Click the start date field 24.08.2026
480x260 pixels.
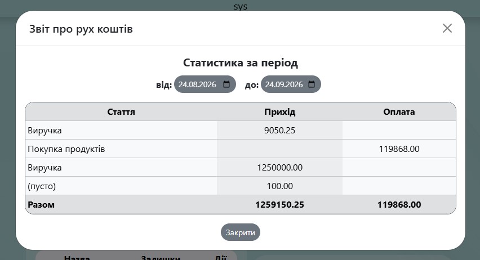205,84
